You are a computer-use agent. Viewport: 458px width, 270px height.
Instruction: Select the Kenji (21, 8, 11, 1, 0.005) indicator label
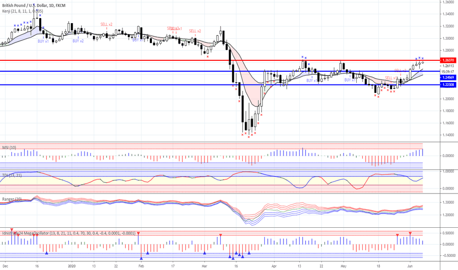(23, 11)
